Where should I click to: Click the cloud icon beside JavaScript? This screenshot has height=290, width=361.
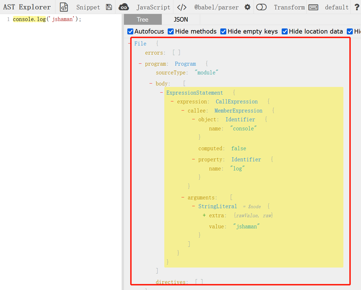click(124, 7)
